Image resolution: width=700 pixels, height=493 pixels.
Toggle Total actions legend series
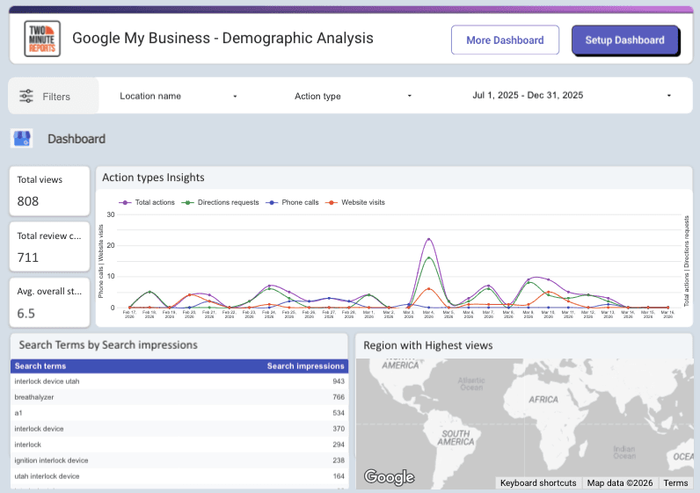147,202
